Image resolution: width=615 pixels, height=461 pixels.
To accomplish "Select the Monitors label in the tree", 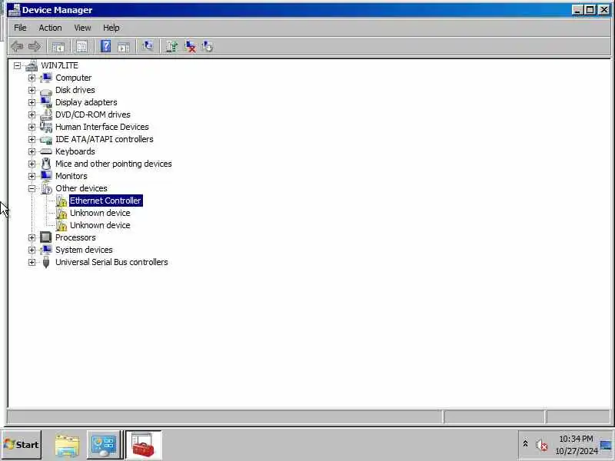I will click(71, 176).
